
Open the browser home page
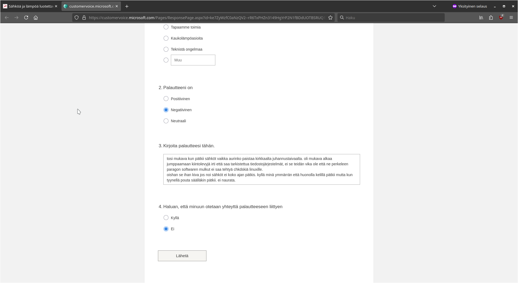(x=36, y=18)
